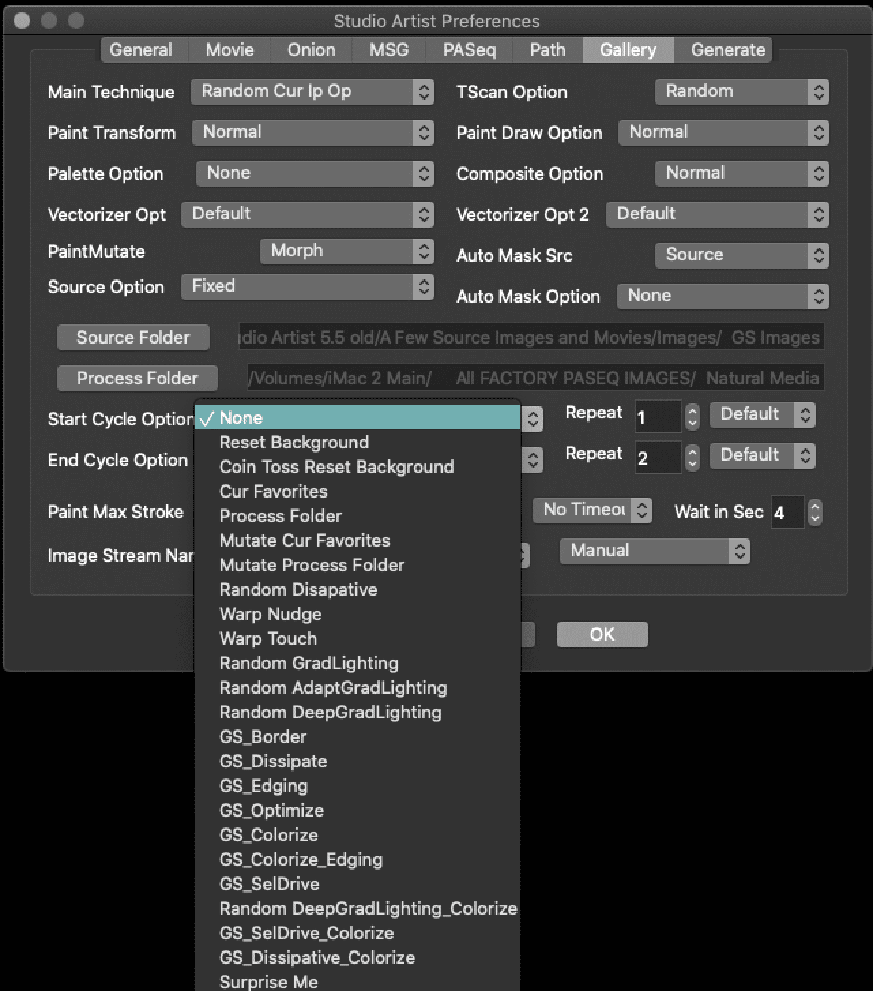This screenshot has height=991, width=873.
Task: Select Warp Nudge option
Action: (x=358, y=614)
